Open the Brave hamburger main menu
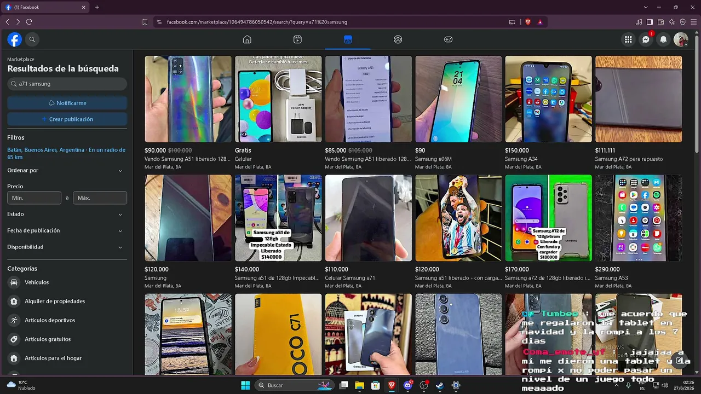Viewport: 701px width, 394px height. pos(693,22)
